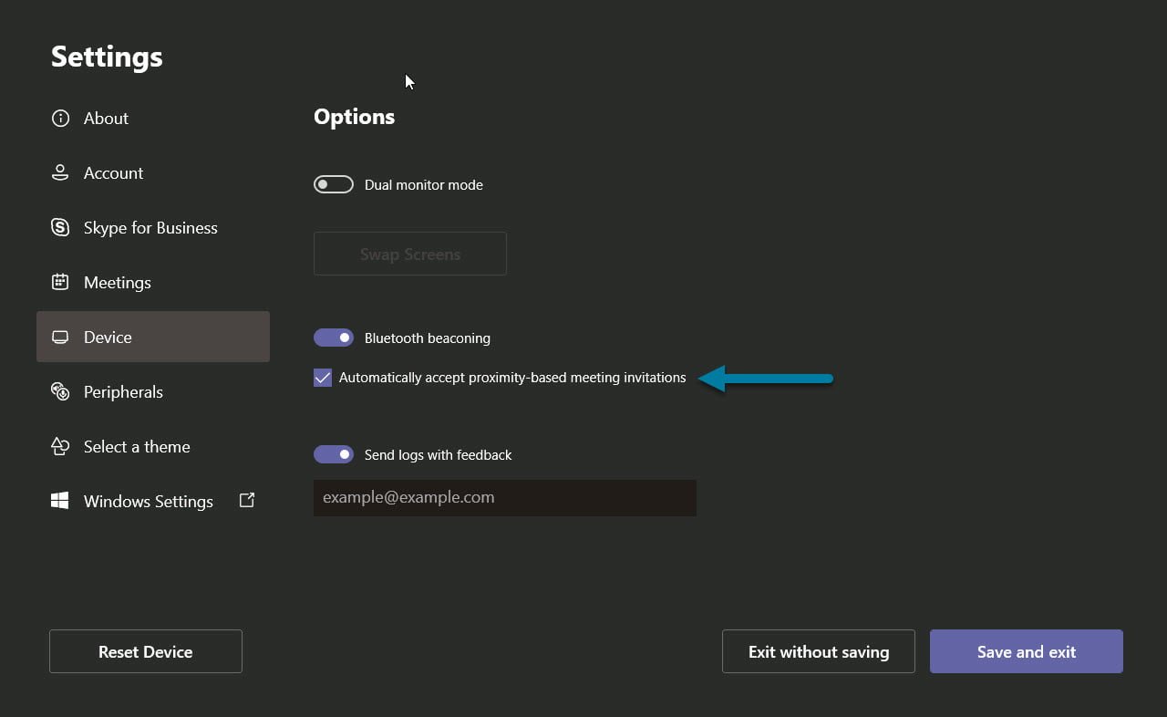Uncheck automatically accept proximity-based meeting invitations
Screen dimensions: 1167x717
pyautogui.click(x=322, y=377)
